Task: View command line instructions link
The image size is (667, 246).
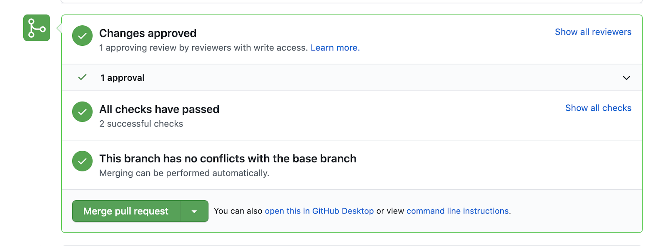Action: pyautogui.click(x=457, y=211)
